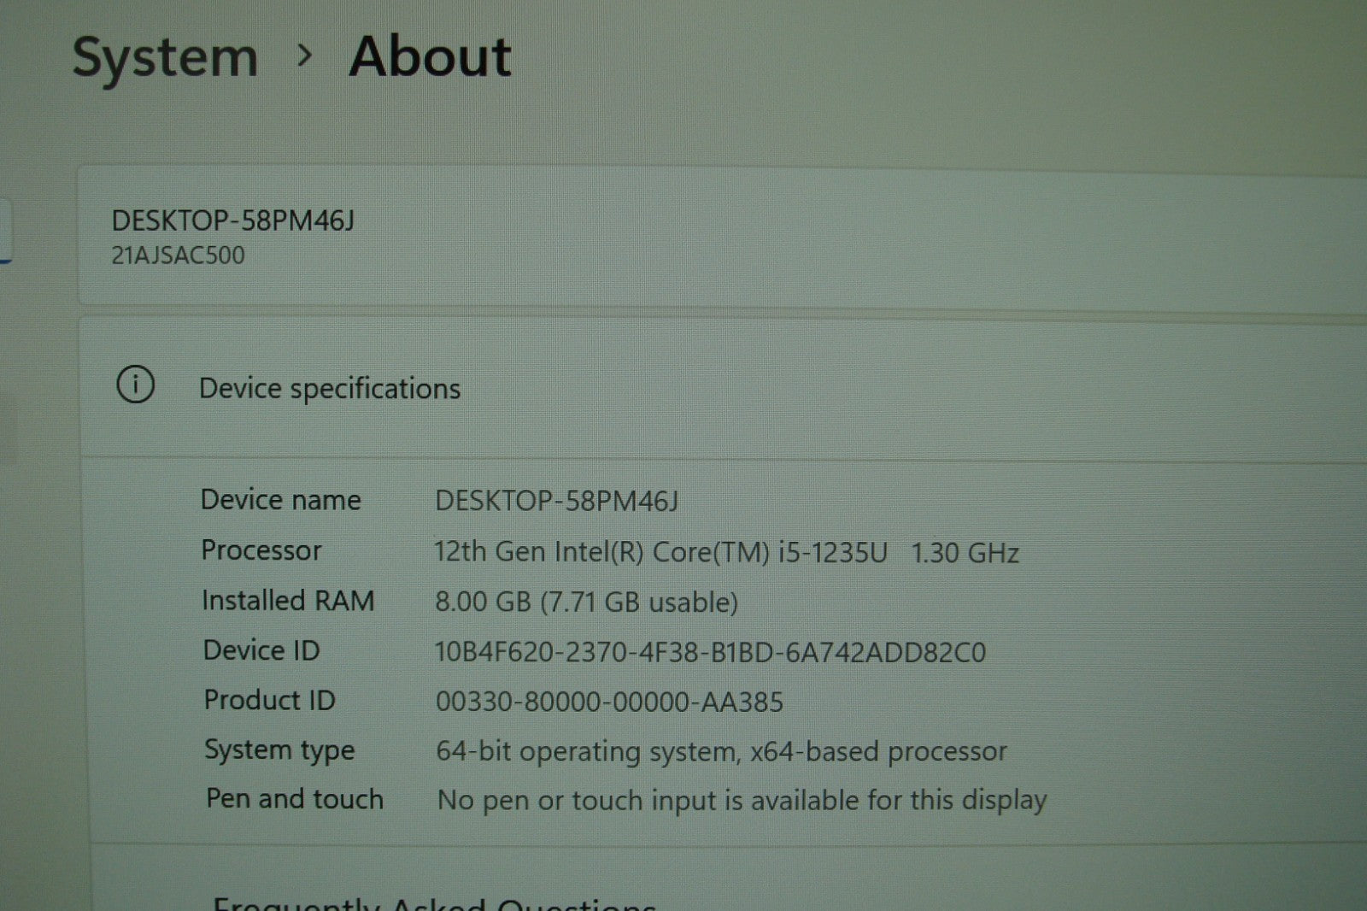1367x911 pixels.
Task: Click the model number 21AJSAC500
Action: click(178, 256)
